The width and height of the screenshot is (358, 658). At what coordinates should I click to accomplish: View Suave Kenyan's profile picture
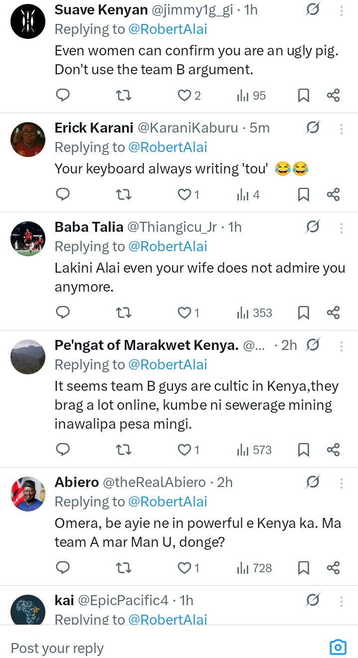tap(28, 21)
